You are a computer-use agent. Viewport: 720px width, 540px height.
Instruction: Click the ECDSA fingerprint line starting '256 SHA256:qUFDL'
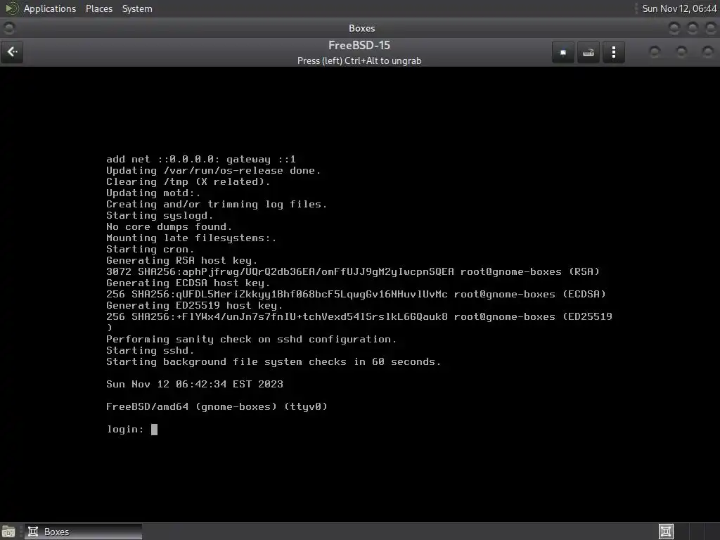coord(356,295)
